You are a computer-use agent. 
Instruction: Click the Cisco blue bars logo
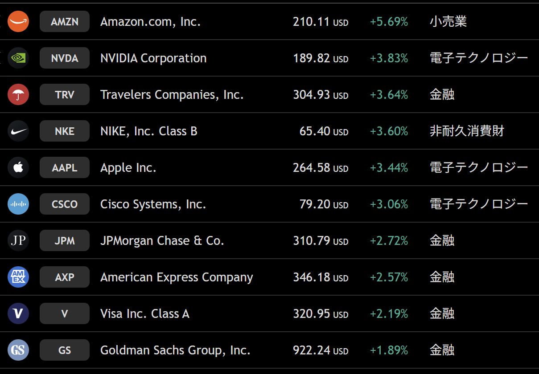[x=18, y=204]
